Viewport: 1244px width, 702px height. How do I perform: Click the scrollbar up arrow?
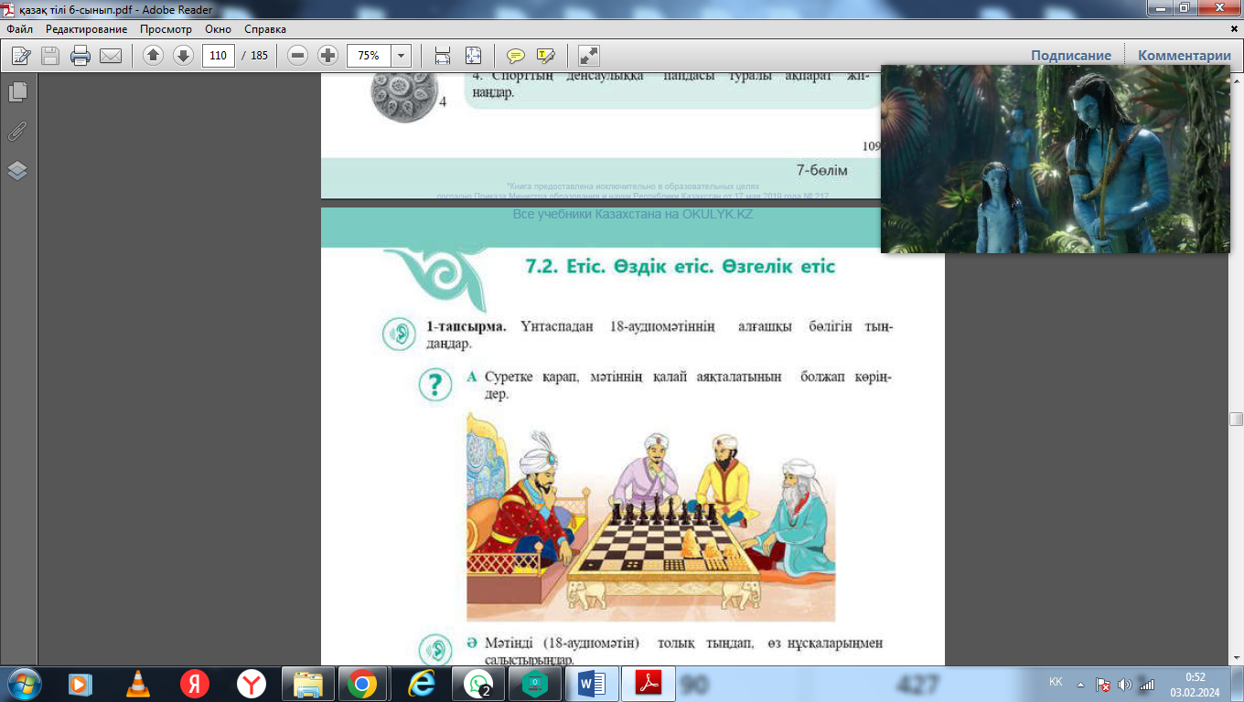(x=1237, y=80)
